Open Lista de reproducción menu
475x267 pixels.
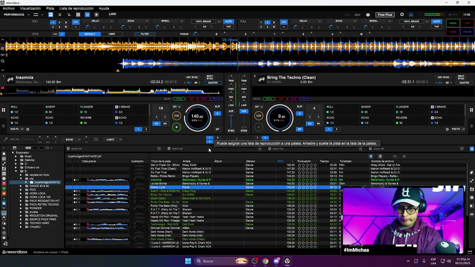pyautogui.click(x=76, y=9)
